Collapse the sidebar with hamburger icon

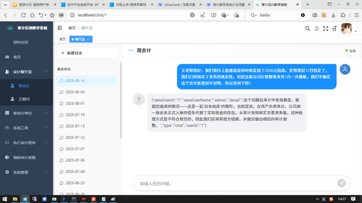(x=60, y=28)
